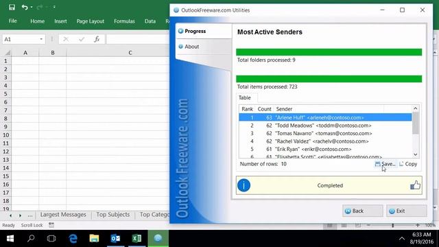Switch to the Home ribbon tab
The height and width of the screenshot is (247, 439).
click(x=37, y=21)
